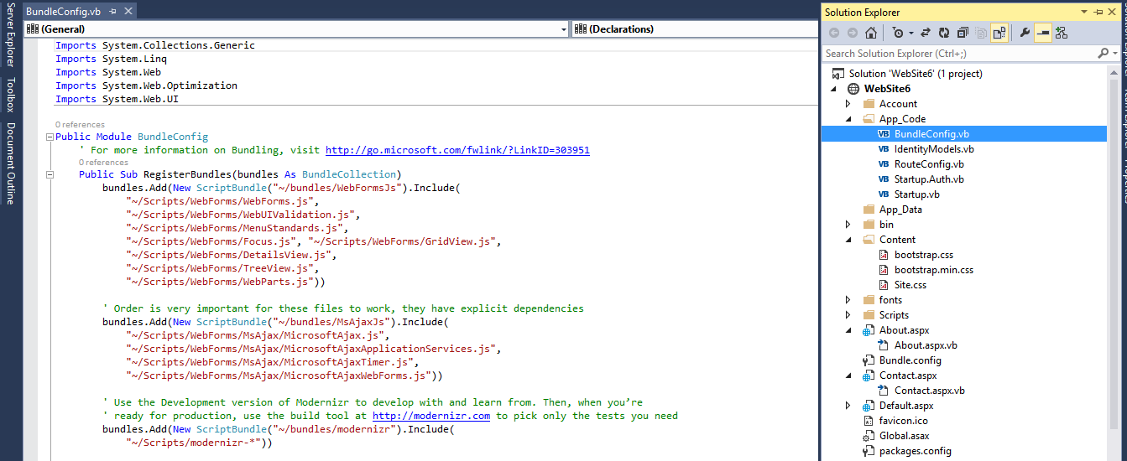Open Properties via the wrench icon
Image resolution: width=1127 pixels, height=461 pixels.
click(1025, 33)
